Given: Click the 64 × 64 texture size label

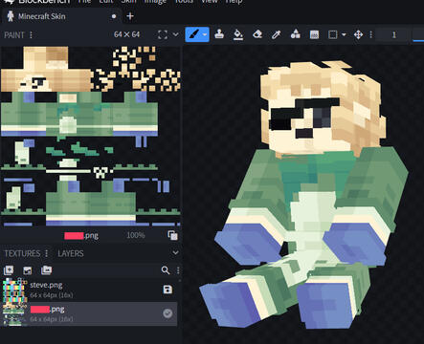Looking at the screenshot, I should [126, 34].
